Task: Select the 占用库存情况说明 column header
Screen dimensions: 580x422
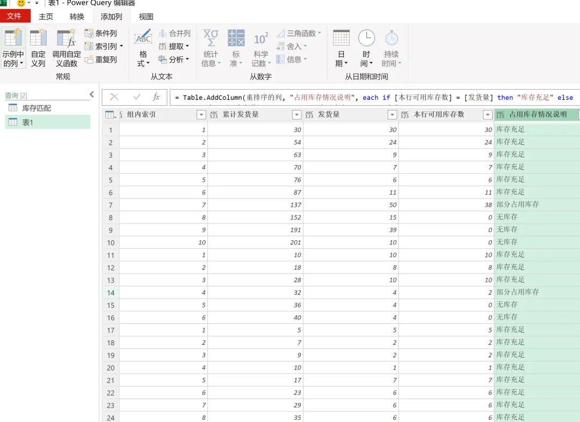Action: (537, 115)
